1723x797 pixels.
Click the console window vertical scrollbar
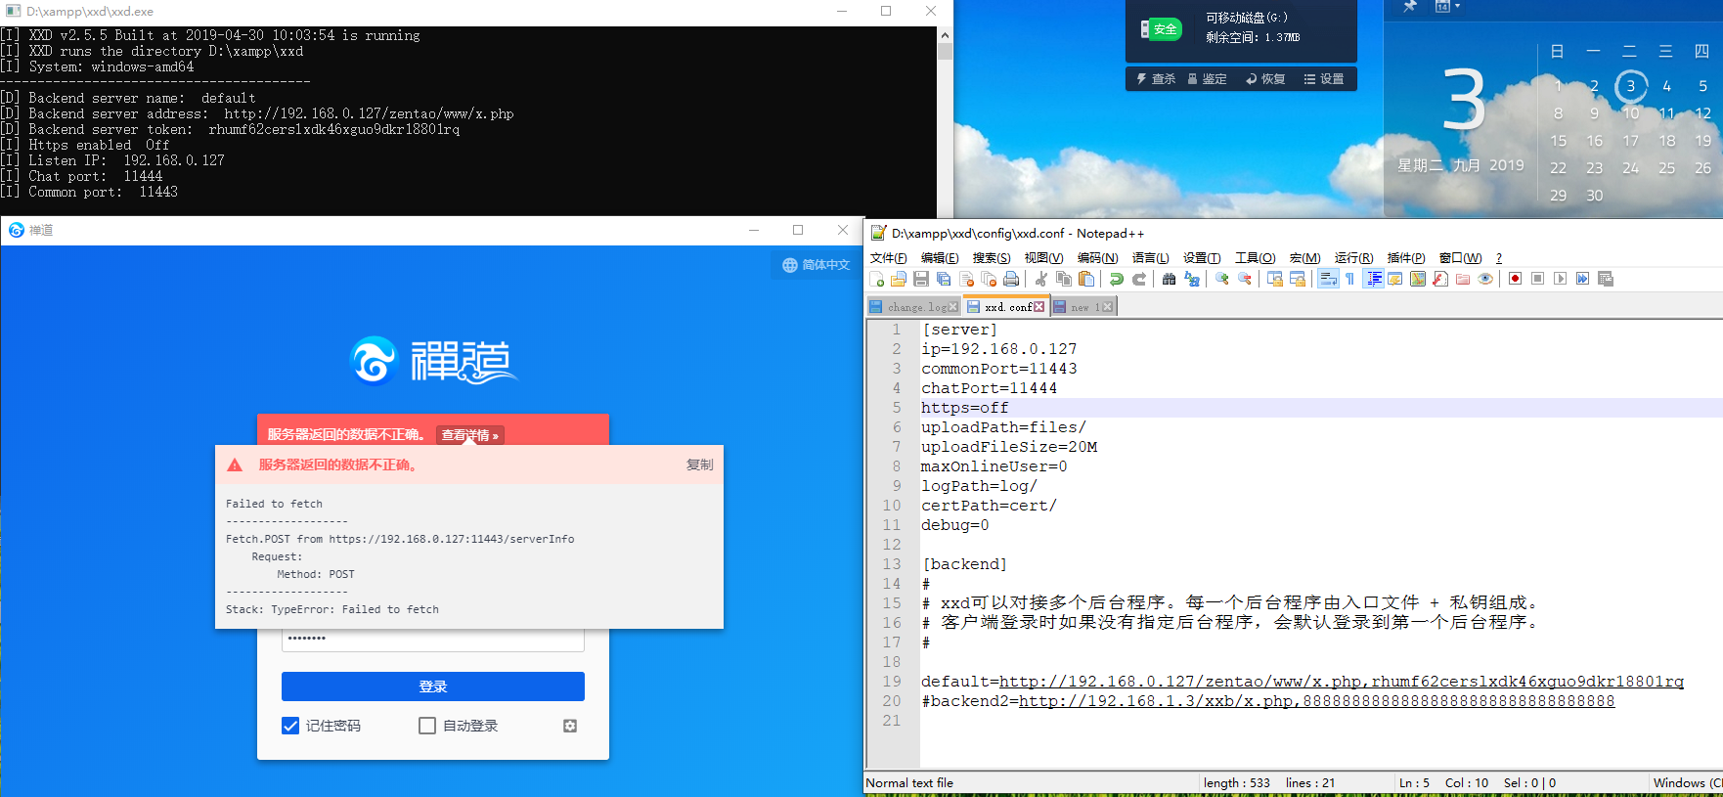click(x=945, y=117)
